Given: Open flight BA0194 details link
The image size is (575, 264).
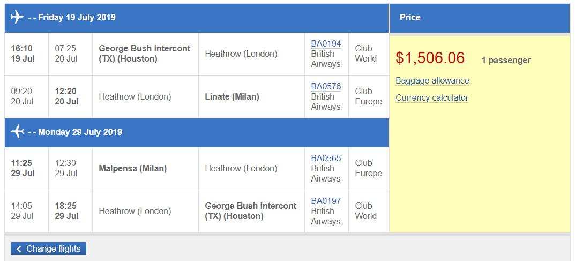Looking at the screenshot, I should click(x=326, y=43).
